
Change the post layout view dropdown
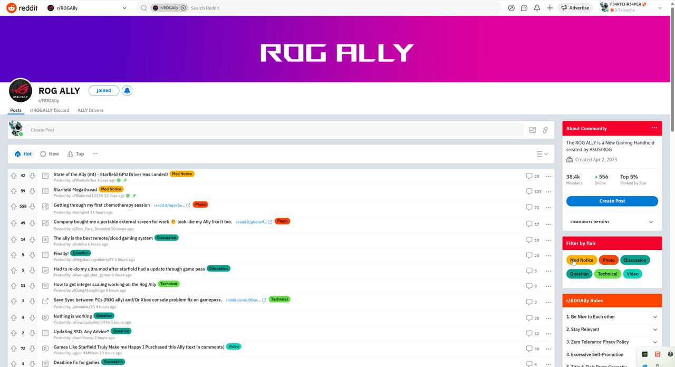click(x=542, y=154)
